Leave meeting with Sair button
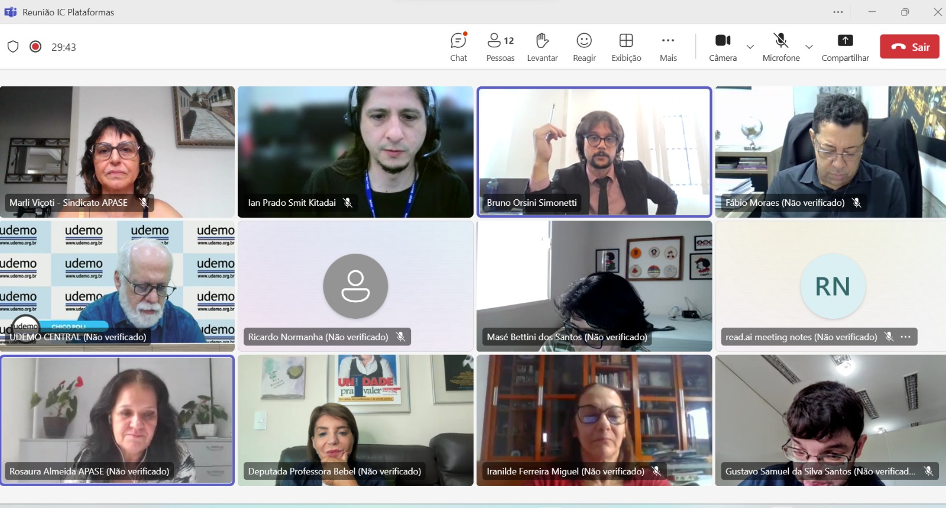 point(909,47)
